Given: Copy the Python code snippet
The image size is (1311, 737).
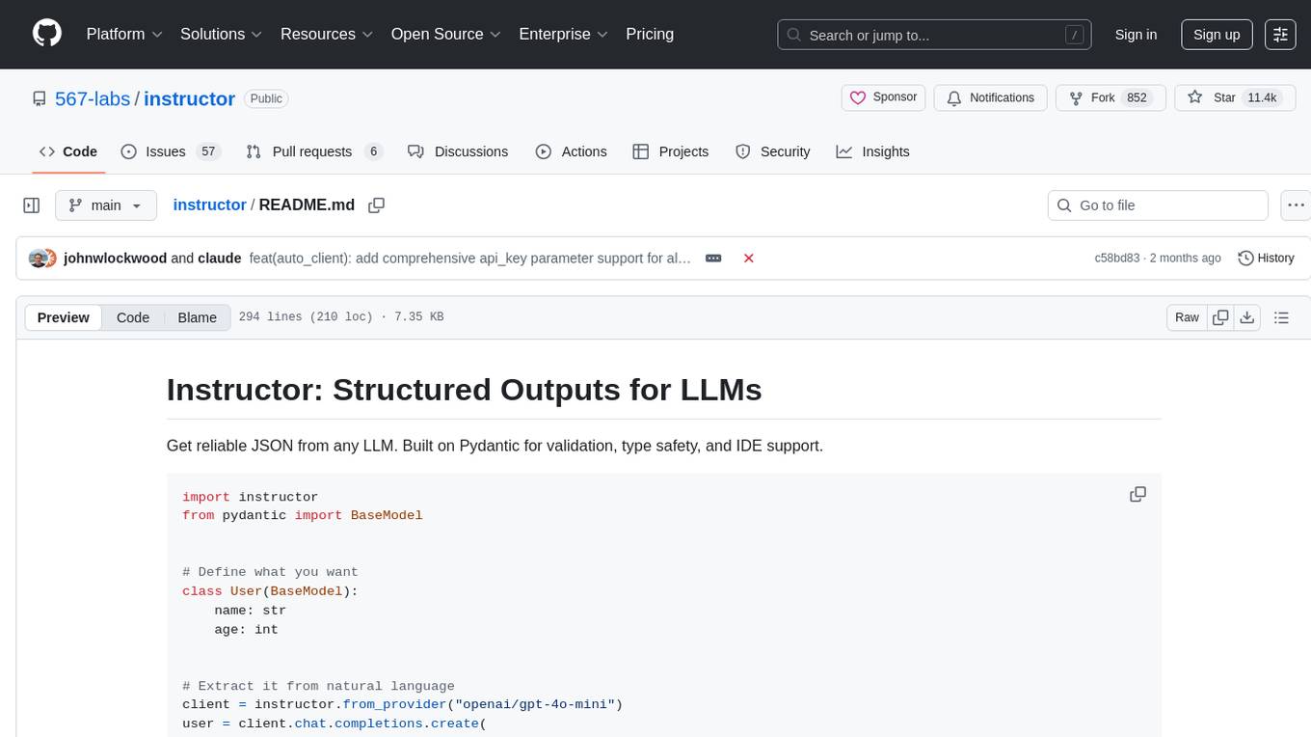Looking at the screenshot, I should (x=1137, y=494).
